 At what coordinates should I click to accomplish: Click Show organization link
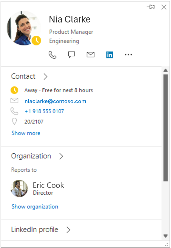[35, 207]
